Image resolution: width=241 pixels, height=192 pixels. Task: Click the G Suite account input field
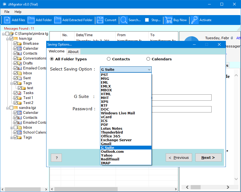pos(182,98)
